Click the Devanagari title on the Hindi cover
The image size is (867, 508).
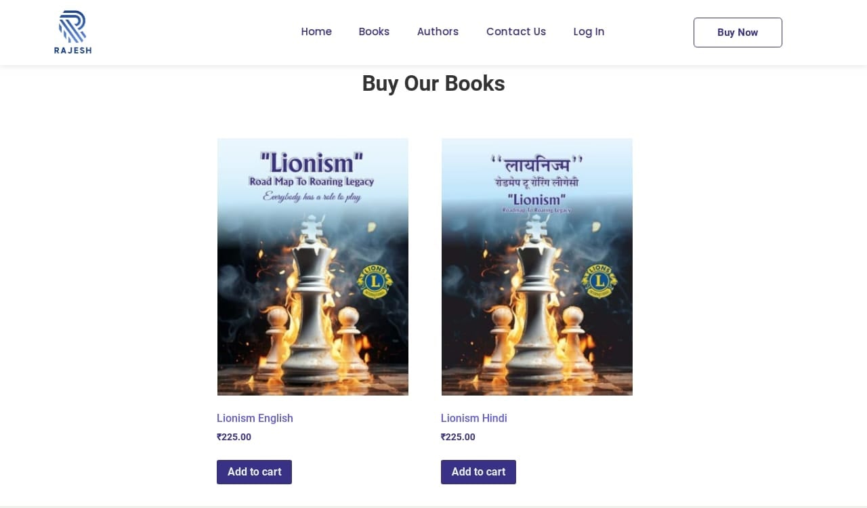[x=536, y=164]
